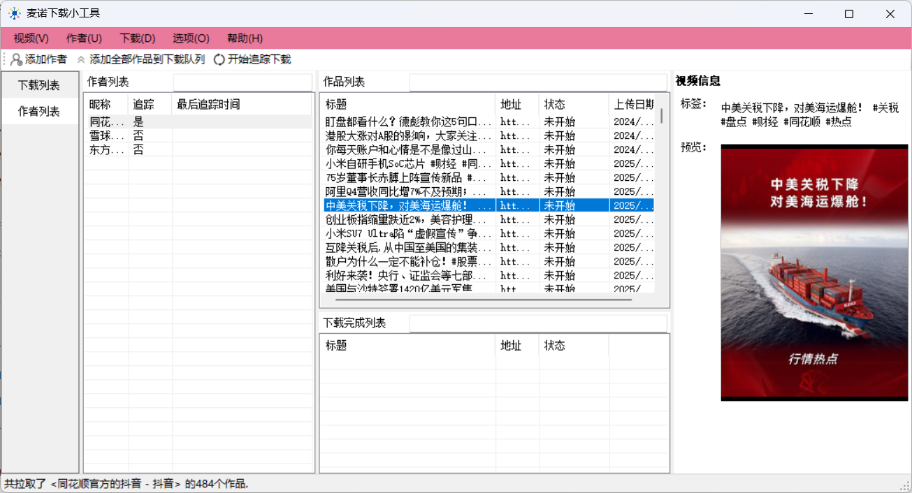
Task: Select work row 75岁董事长赤膊上阵宣传新品
Action: point(489,177)
